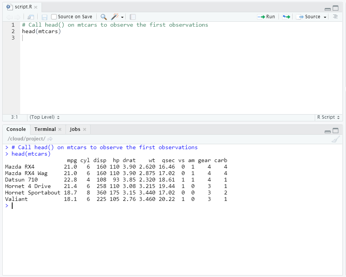The width and height of the screenshot is (346, 277).
Task: Click the forward navigation arrow in editor toolbar
Action: [x=17, y=17]
